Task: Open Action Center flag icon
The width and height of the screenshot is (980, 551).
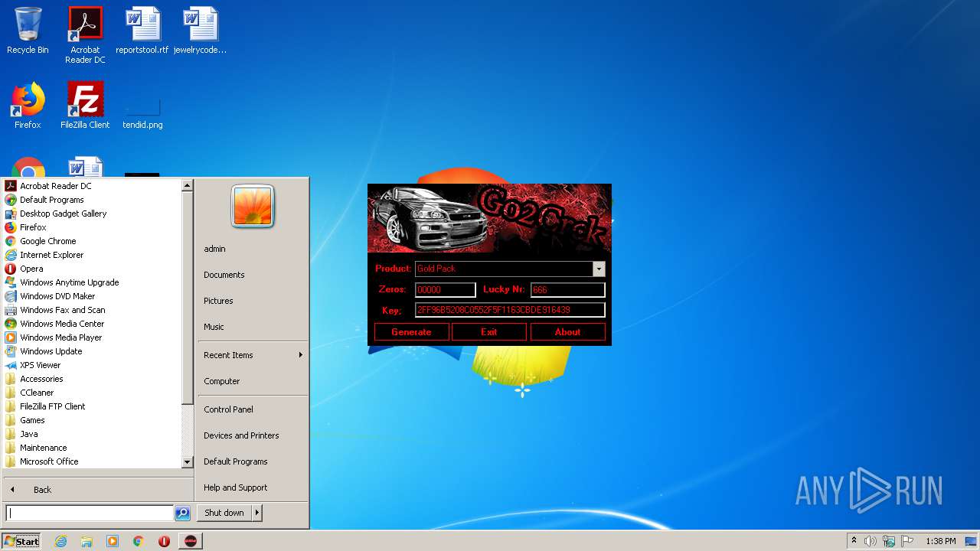Action: pyautogui.click(x=907, y=541)
